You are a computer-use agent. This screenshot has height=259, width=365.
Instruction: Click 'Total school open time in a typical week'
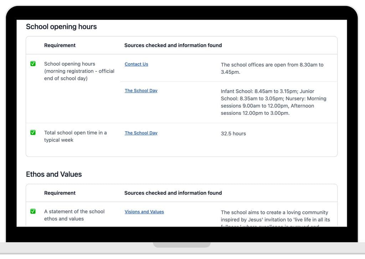(76, 136)
